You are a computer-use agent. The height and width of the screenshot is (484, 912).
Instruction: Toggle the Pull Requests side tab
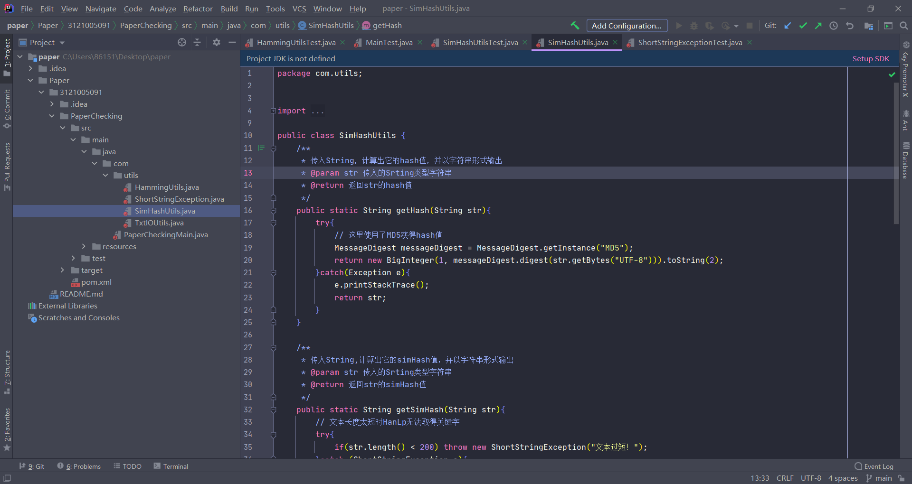(7, 167)
